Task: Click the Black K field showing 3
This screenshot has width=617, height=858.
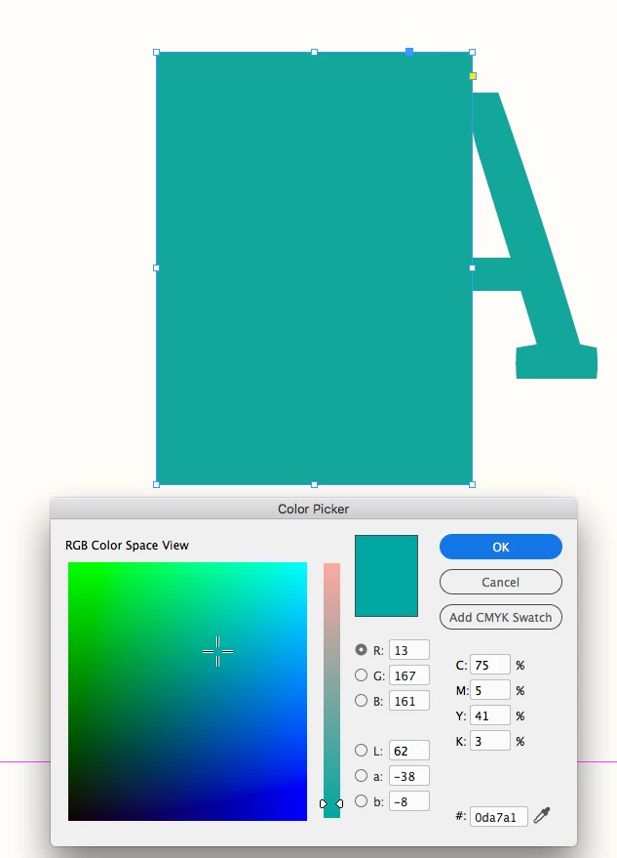Action: 489,741
